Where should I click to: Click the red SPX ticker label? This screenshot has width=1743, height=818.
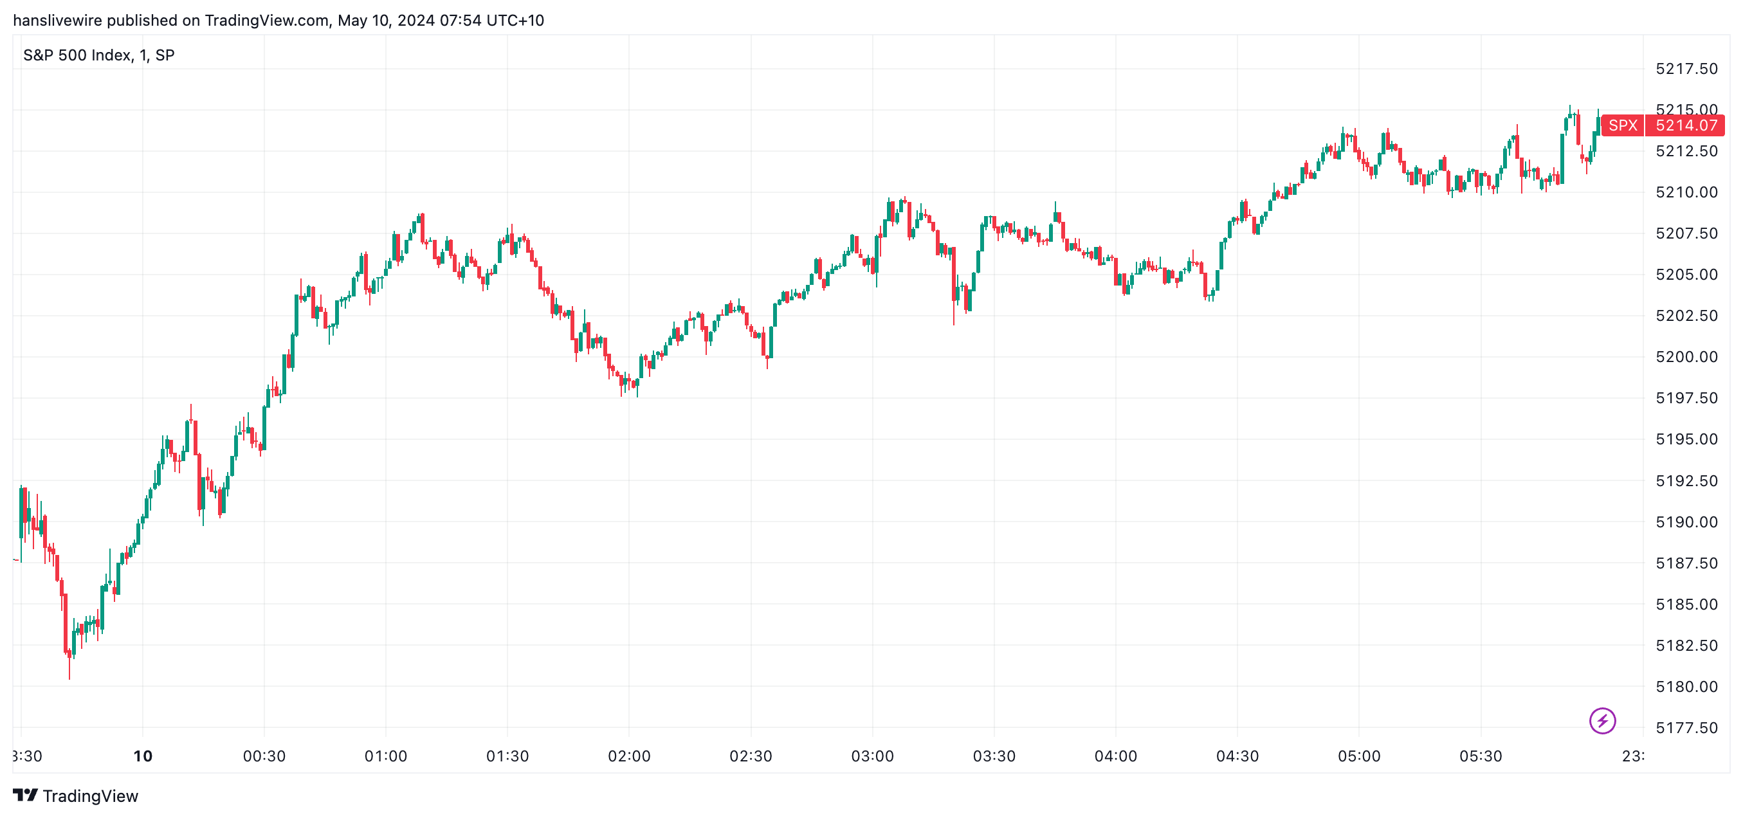1622,125
